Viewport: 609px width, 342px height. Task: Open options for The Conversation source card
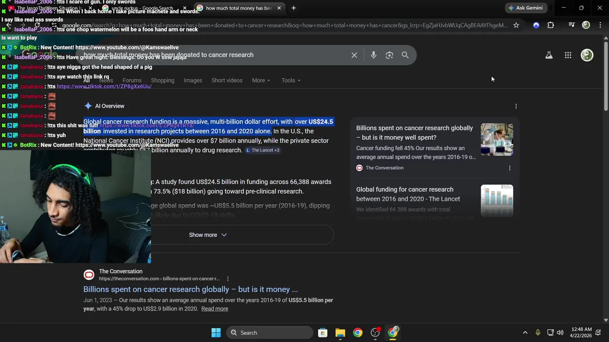(x=510, y=168)
